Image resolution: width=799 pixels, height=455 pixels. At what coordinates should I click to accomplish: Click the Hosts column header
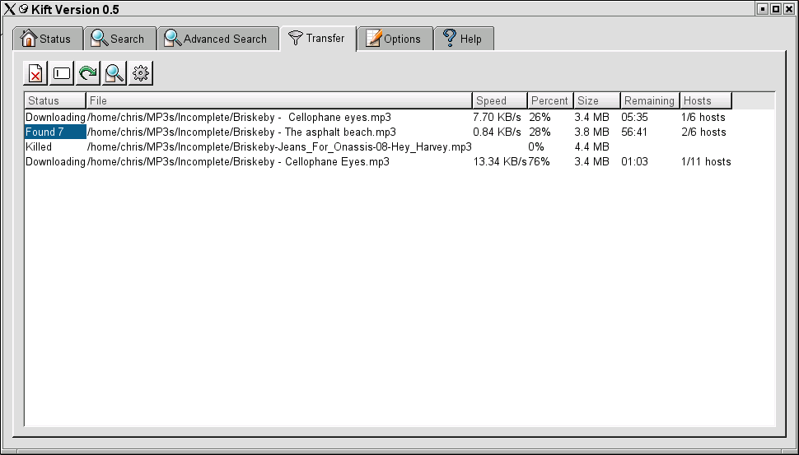pyautogui.click(x=705, y=100)
